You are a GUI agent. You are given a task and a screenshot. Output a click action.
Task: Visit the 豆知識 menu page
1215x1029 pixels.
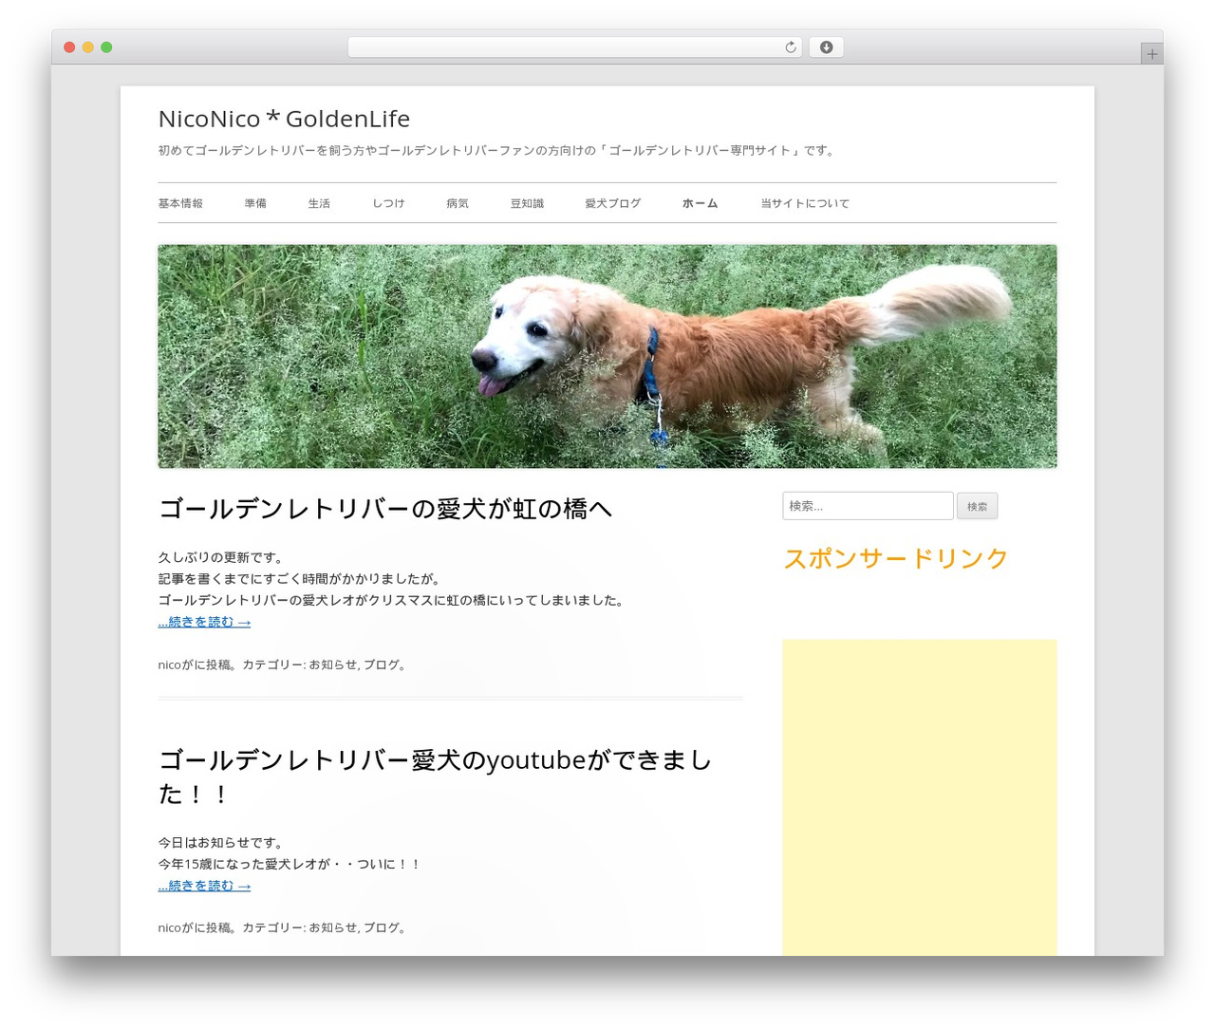[527, 203]
